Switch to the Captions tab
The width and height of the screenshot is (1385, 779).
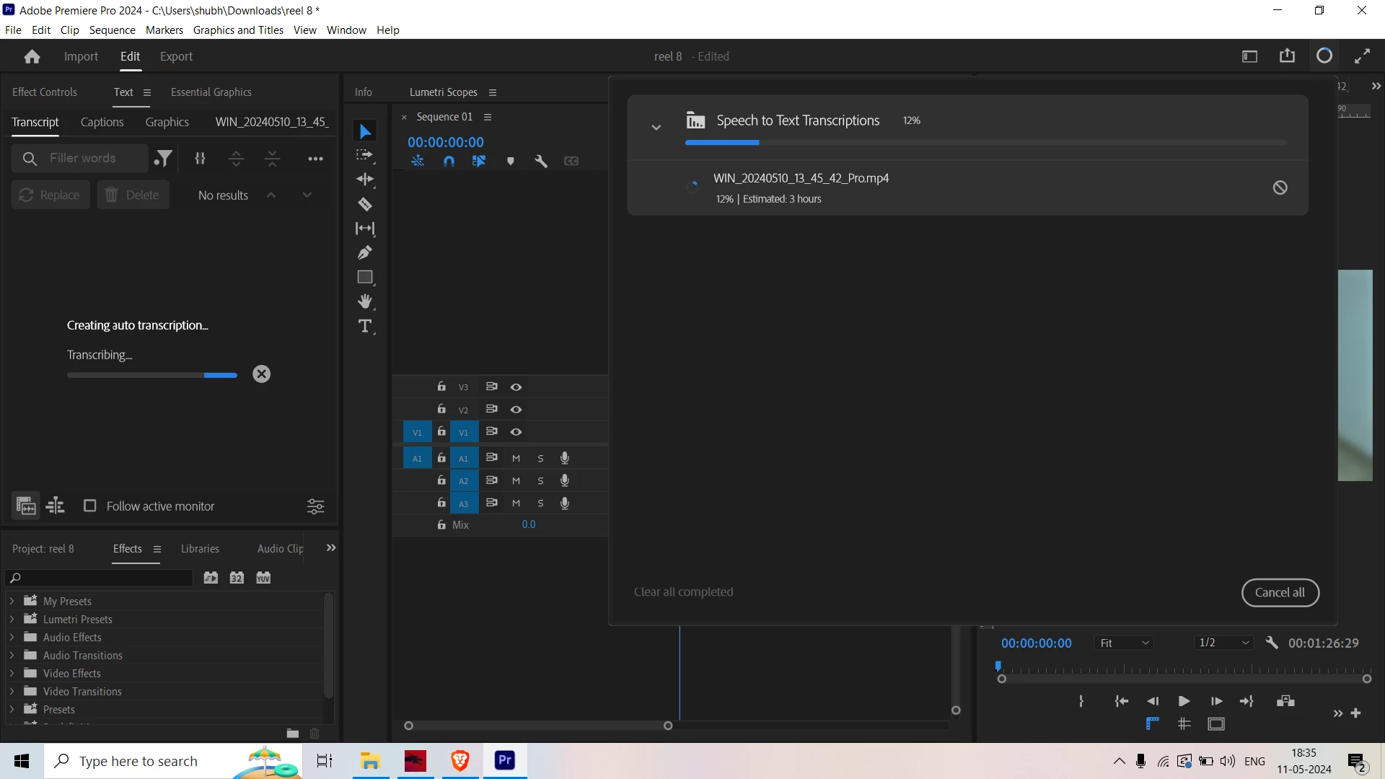[102, 122]
